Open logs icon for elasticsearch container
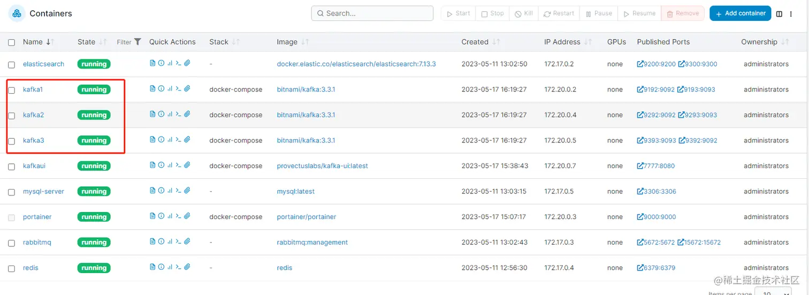 tap(152, 63)
